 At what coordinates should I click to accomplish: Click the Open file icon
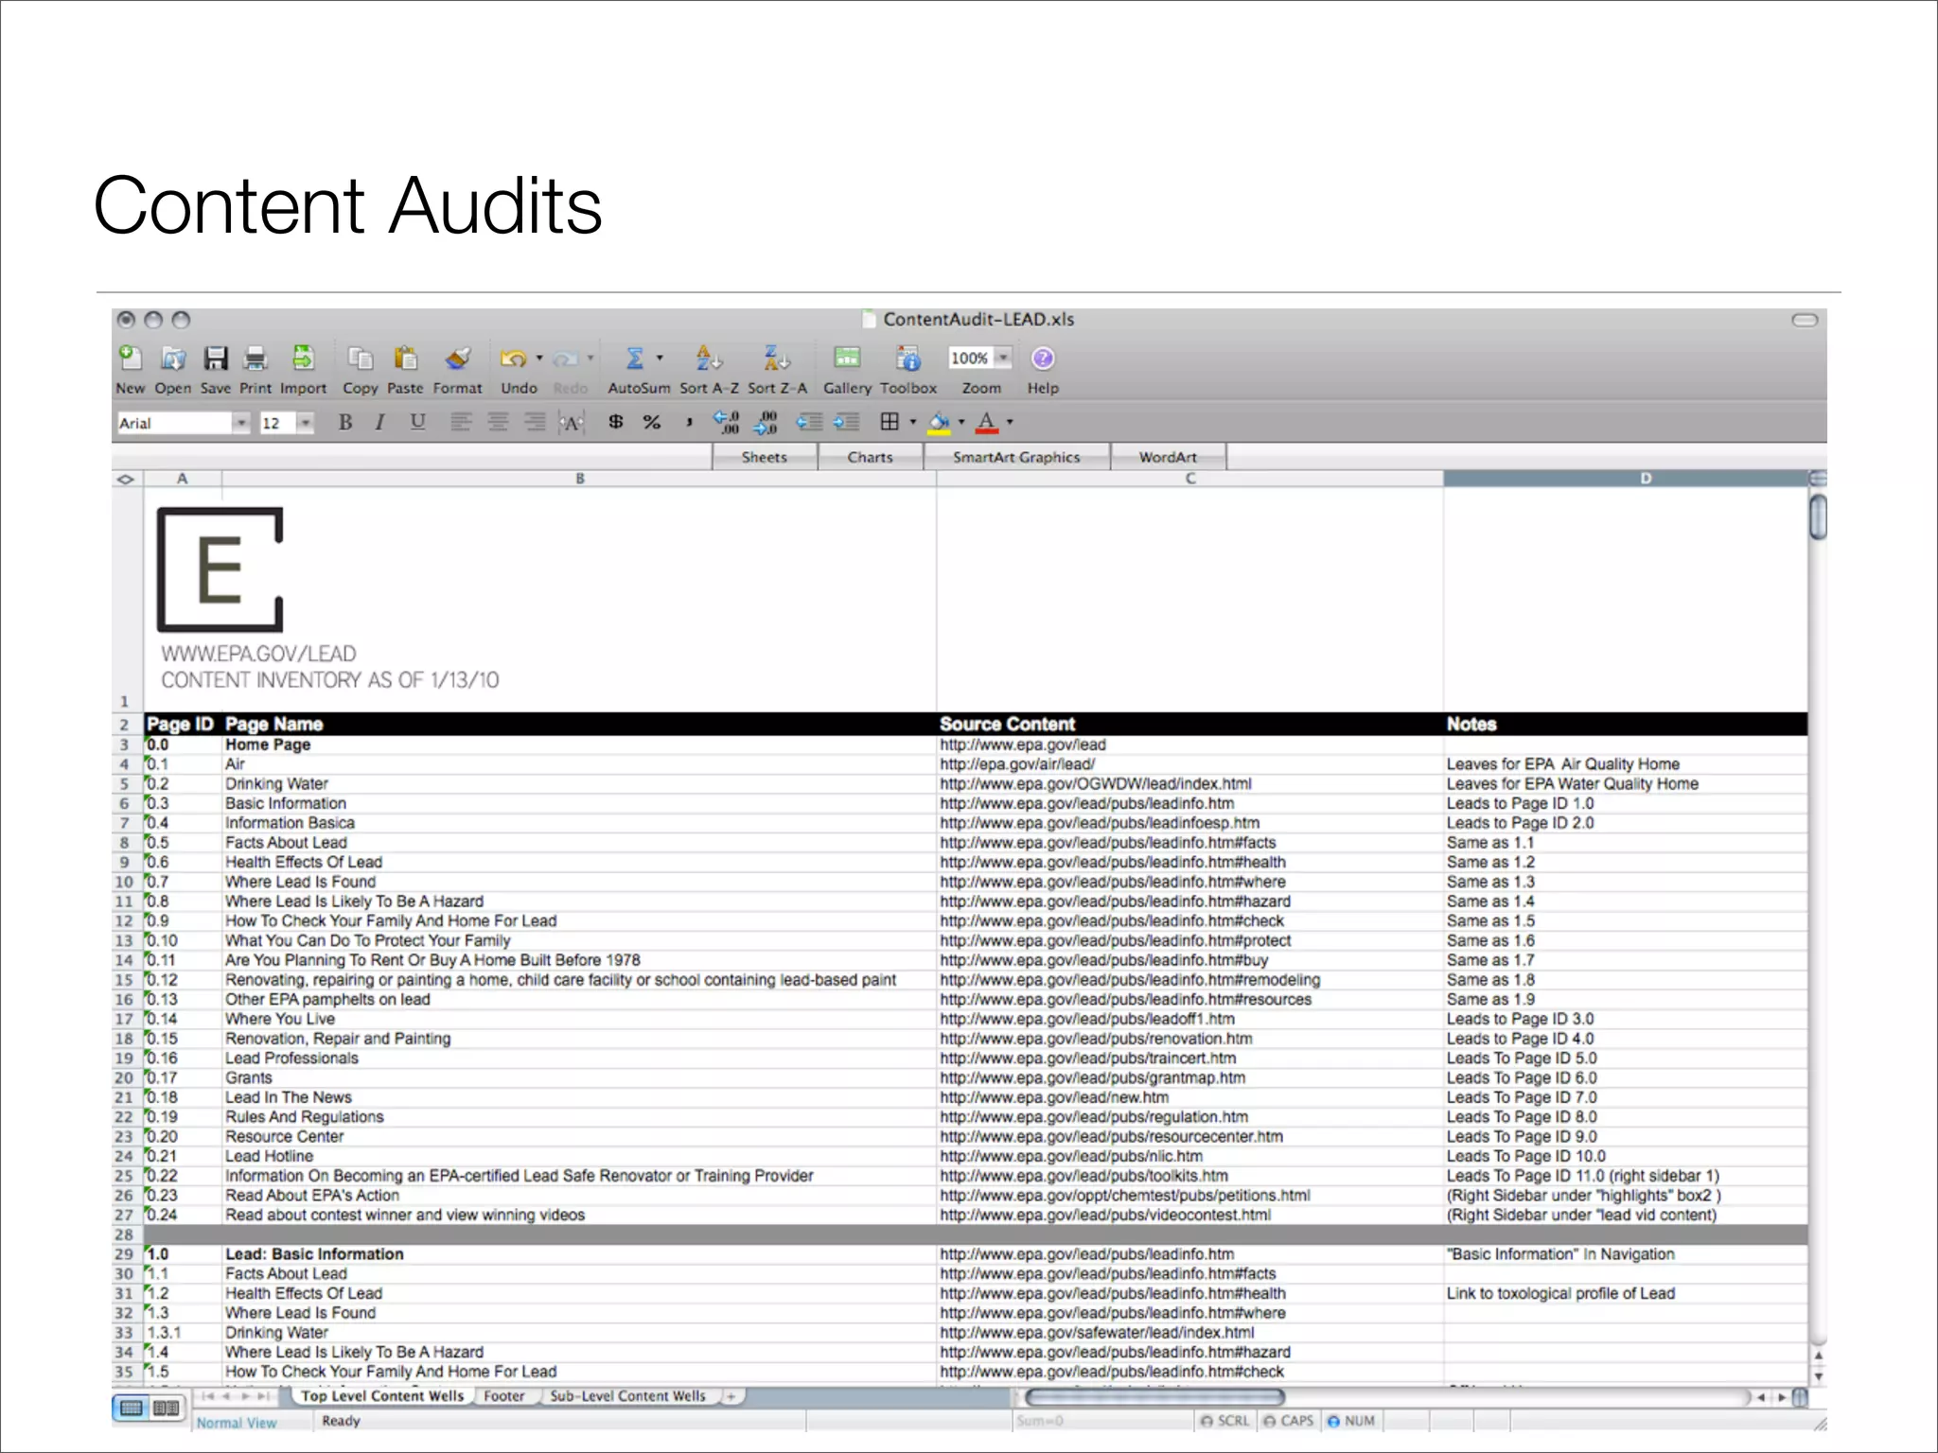pyautogui.click(x=172, y=359)
